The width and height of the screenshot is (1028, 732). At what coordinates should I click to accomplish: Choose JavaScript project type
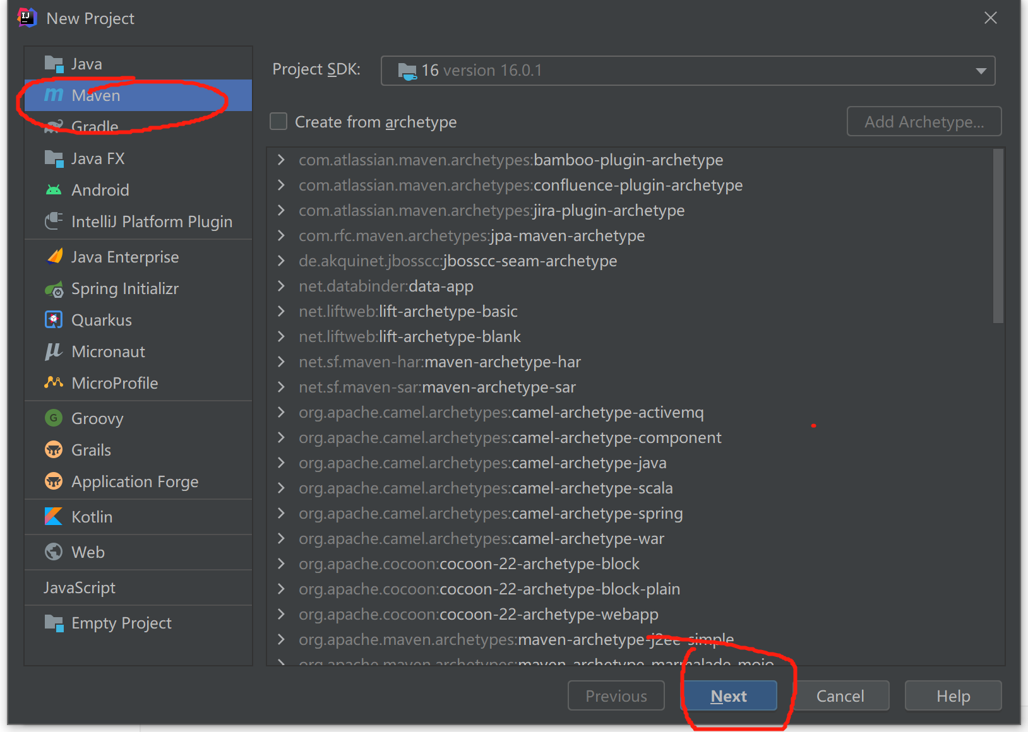coord(138,587)
